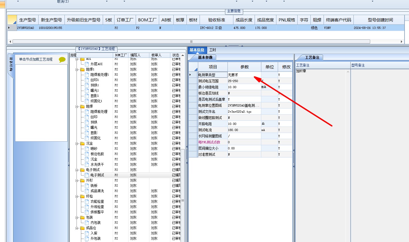Collapse the 电子测试 folder node
409x242 pixels.
click(77, 170)
